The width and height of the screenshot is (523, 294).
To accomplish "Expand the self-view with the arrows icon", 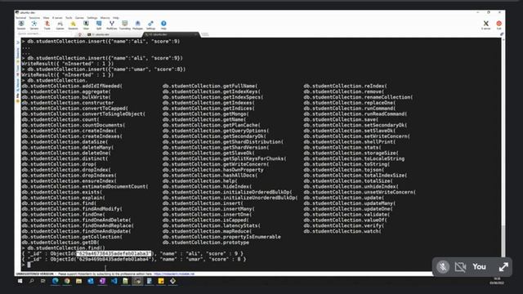I will [x=503, y=267].
